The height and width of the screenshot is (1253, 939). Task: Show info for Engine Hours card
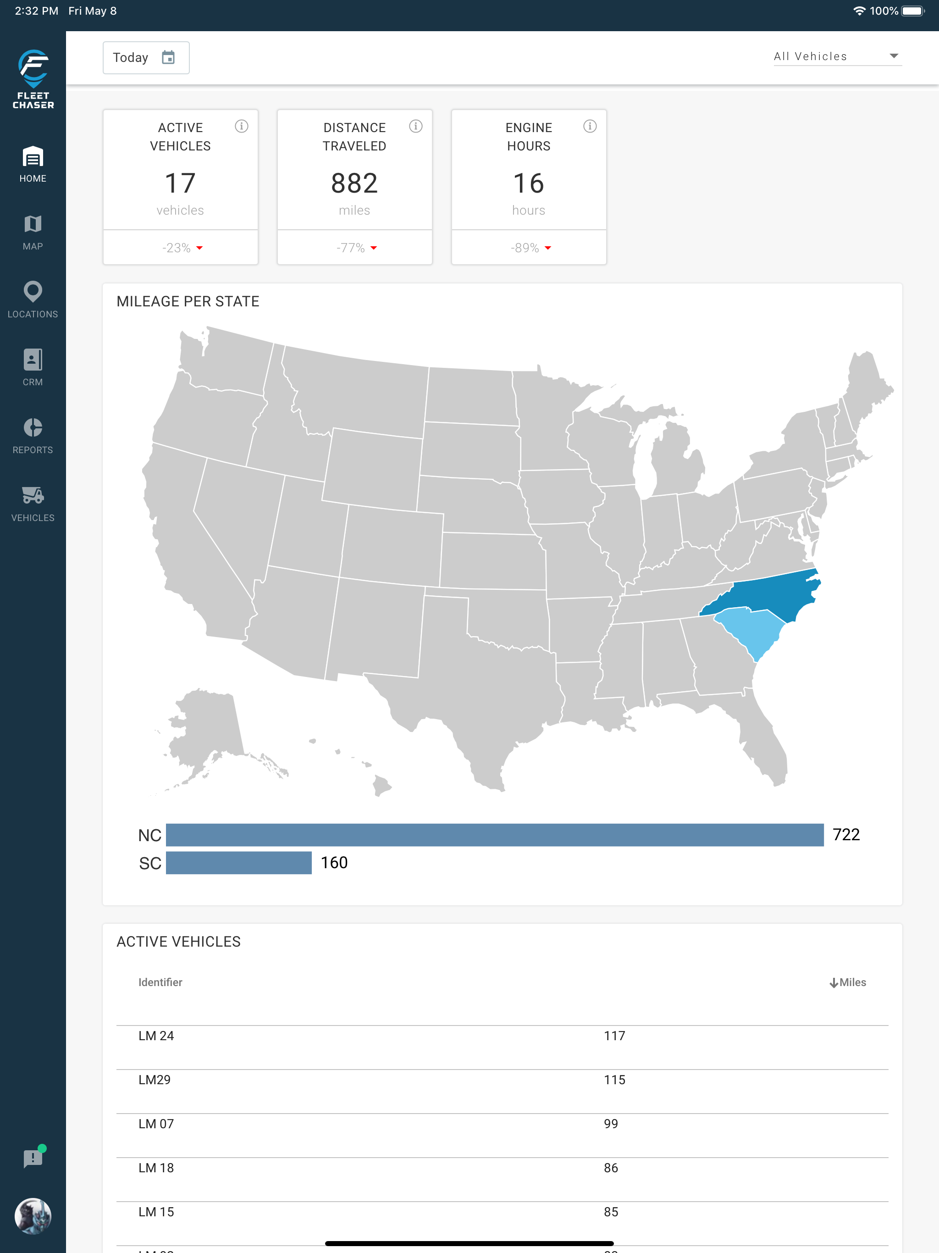pyautogui.click(x=590, y=126)
